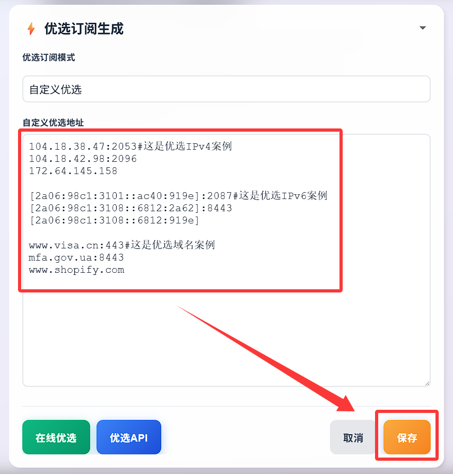Viewport: 453px width, 474px height.
Task: Click the 优选订阅模式 field label
Action: [x=49, y=57]
